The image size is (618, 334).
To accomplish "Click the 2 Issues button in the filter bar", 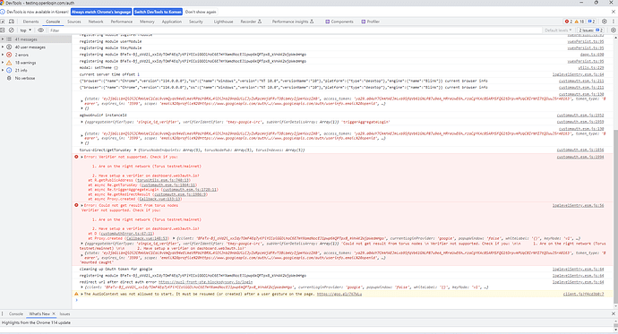I will click(x=591, y=30).
